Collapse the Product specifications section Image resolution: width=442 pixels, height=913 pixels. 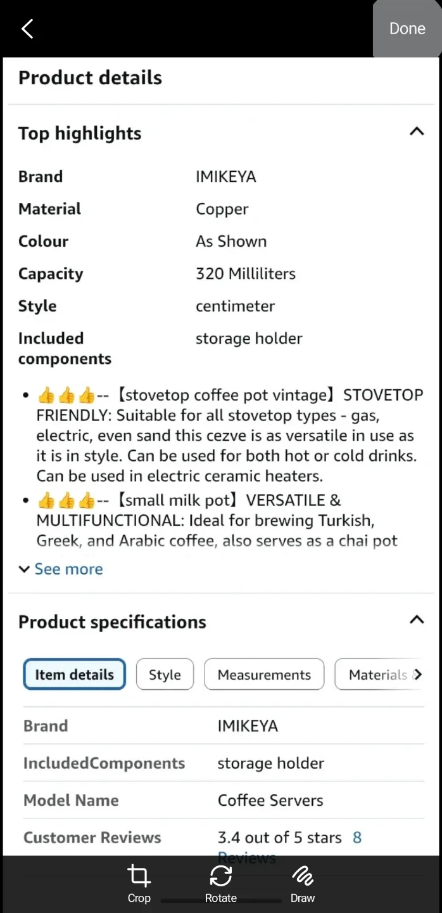417,619
